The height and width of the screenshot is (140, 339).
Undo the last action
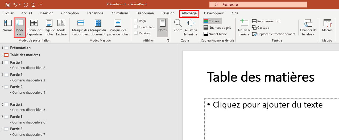15,5
